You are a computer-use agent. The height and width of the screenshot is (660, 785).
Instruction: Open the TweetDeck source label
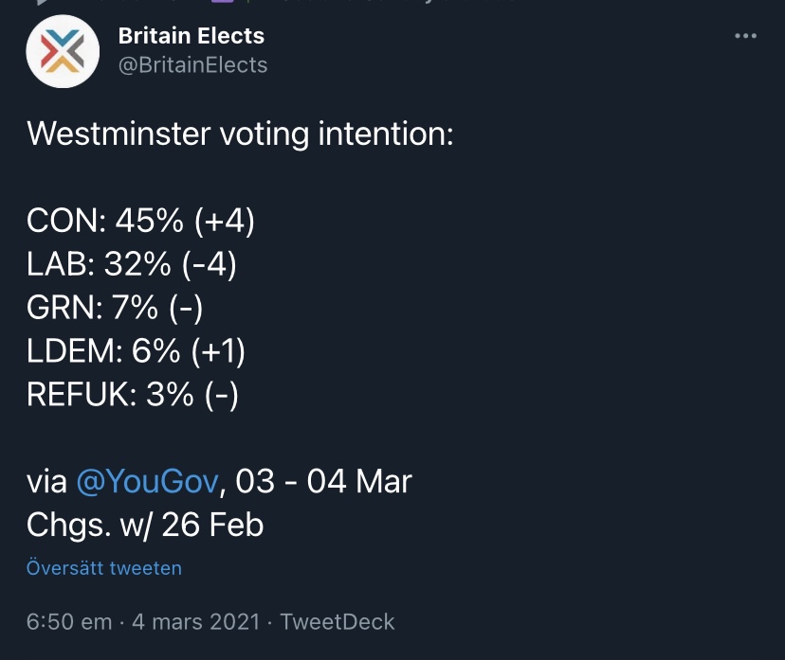[338, 622]
